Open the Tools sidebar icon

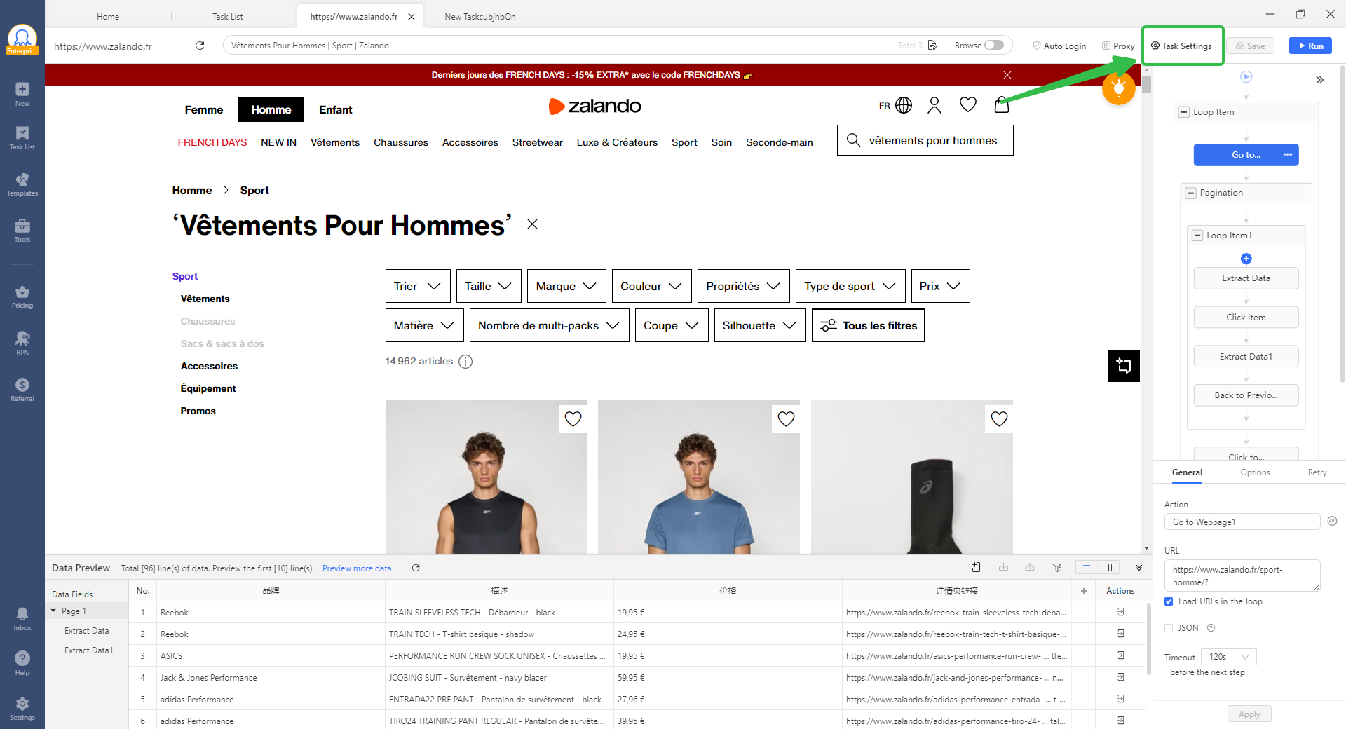click(x=22, y=230)
